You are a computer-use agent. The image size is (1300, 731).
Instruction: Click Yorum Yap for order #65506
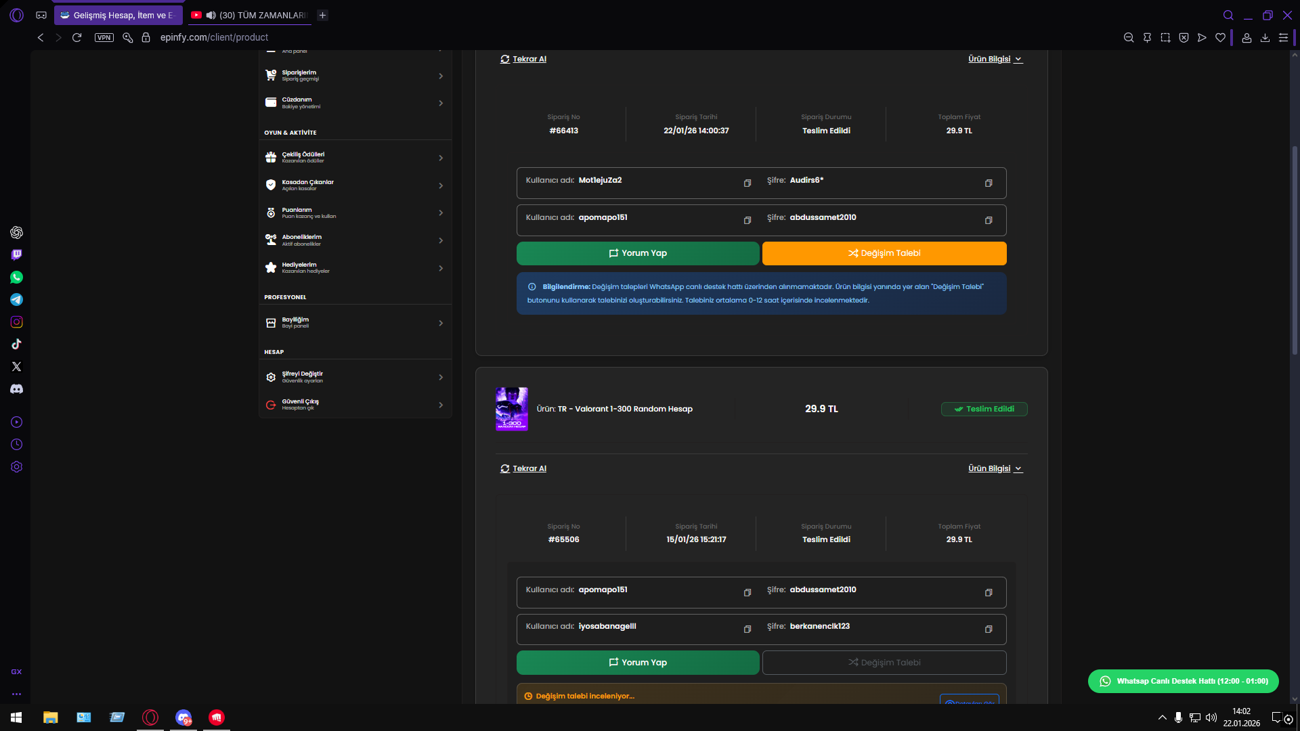(x=638, y=663)
